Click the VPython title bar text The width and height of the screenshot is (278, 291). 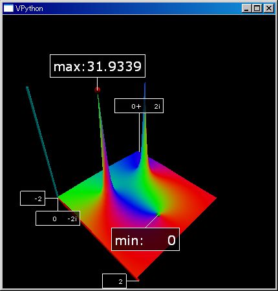(29, 8)
